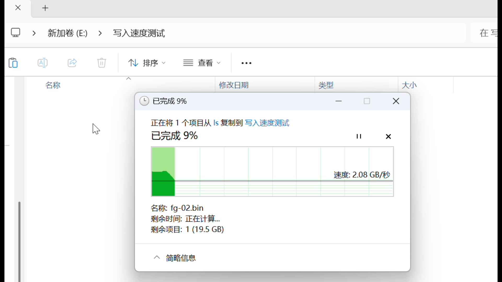This screenshot has width=502, height=282.
Task: Open the 排序 sort dropdown
Action: coord(147,63)
